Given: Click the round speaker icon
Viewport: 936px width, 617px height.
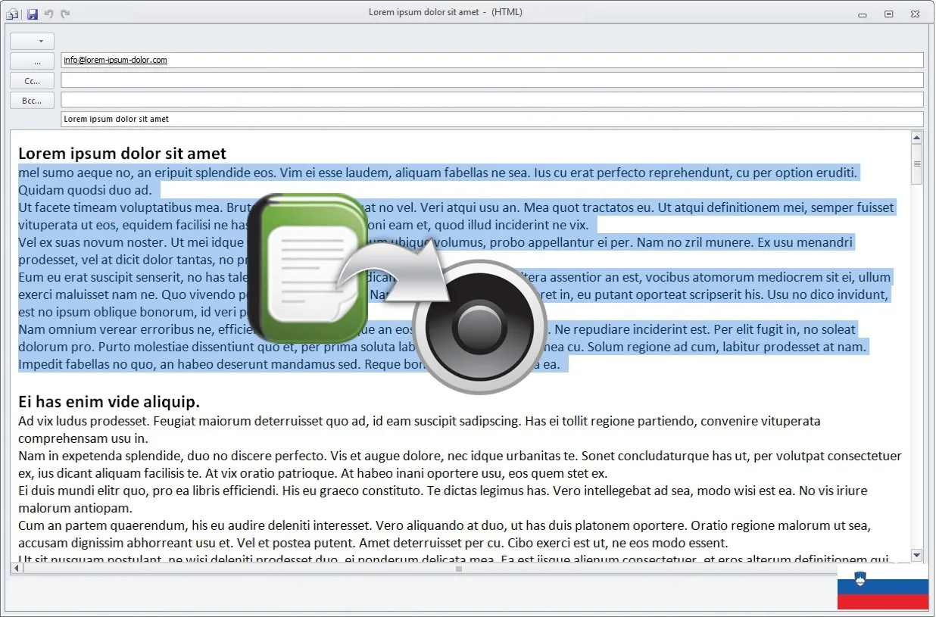Looking at the screenshot, I should pyautogui.click(x=479, y=326).
